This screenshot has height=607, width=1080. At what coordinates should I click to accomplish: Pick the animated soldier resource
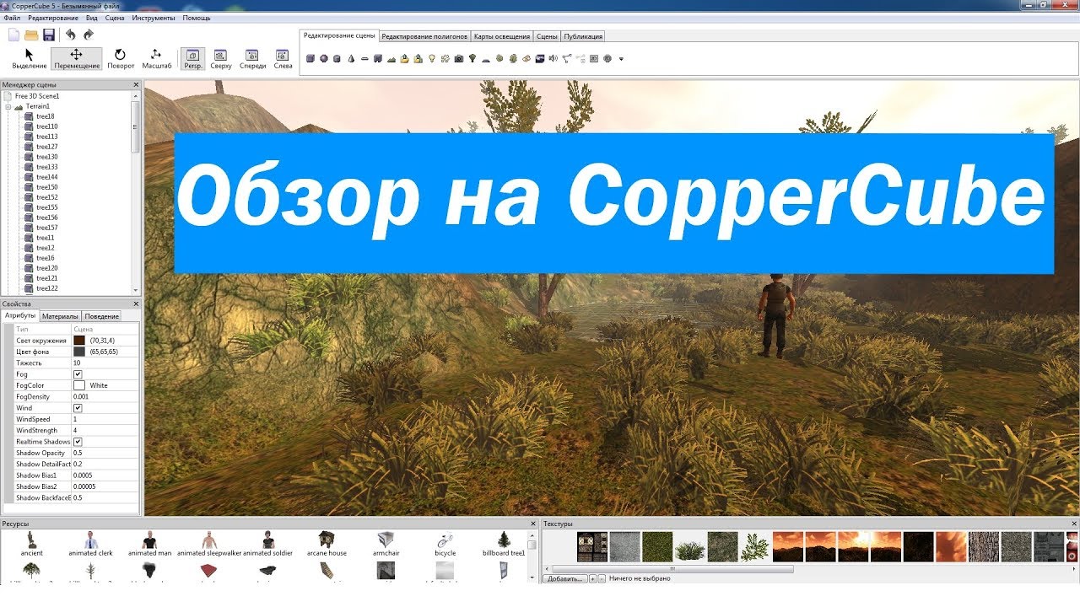tap(267, 544)
